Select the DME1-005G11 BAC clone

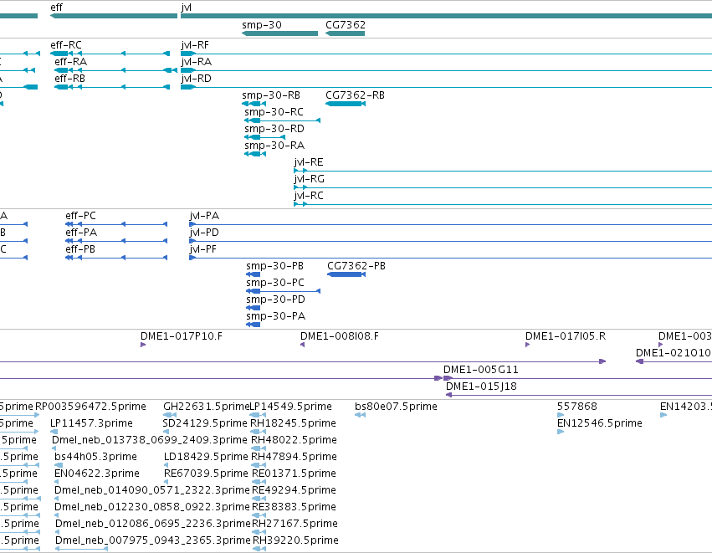point(577,378)
